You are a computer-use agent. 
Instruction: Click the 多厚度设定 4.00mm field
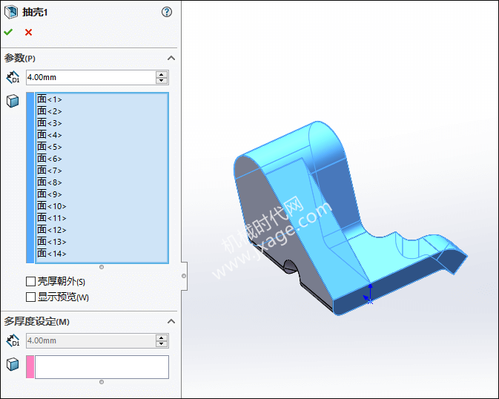point(91,340)
